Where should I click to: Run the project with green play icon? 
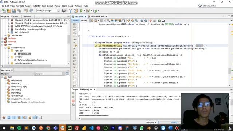click(x=81, y=11)
